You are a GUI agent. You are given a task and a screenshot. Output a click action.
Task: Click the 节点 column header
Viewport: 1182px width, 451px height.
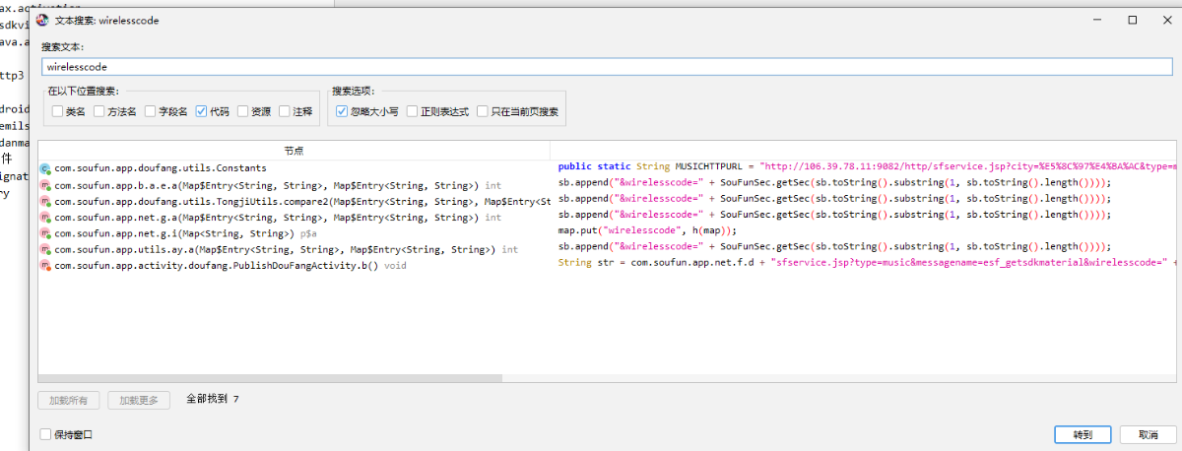294,151
